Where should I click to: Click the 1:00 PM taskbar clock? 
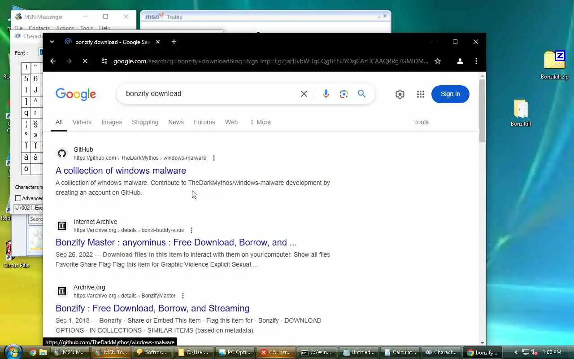point(552,352)
